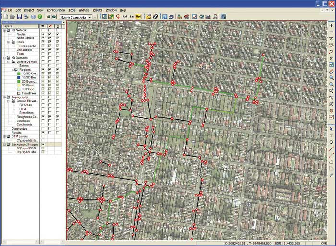This screenshot has height=246, width=336.
Task: Open help via green question mark icon
Action: click(40, 17)
